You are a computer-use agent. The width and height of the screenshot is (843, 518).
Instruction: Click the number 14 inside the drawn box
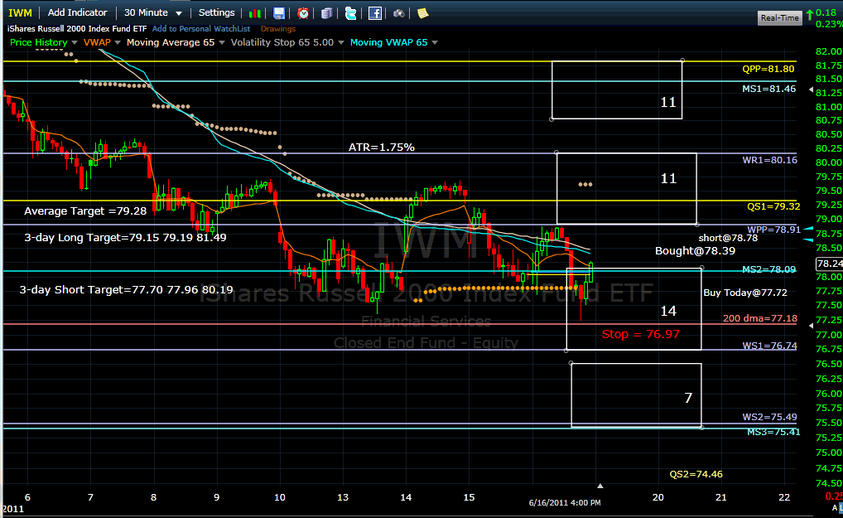point(668,311)
